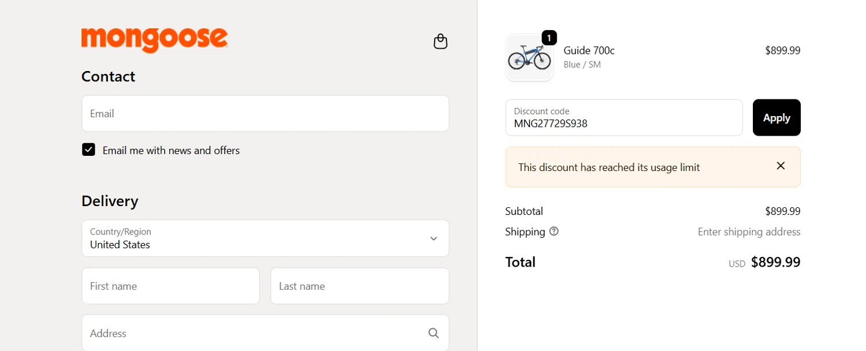866x351 pixels.
Task: Uncheck Email me with news and offers
Action: pos(88,150)
